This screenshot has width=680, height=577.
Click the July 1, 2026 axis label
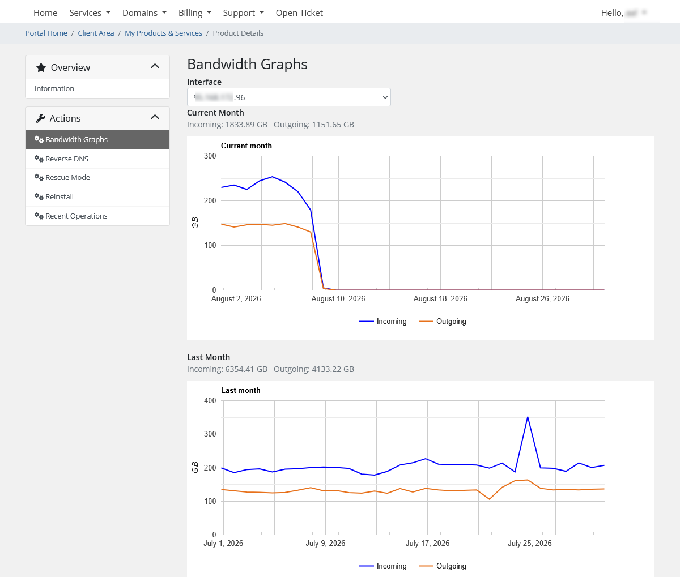click(223, 543)
